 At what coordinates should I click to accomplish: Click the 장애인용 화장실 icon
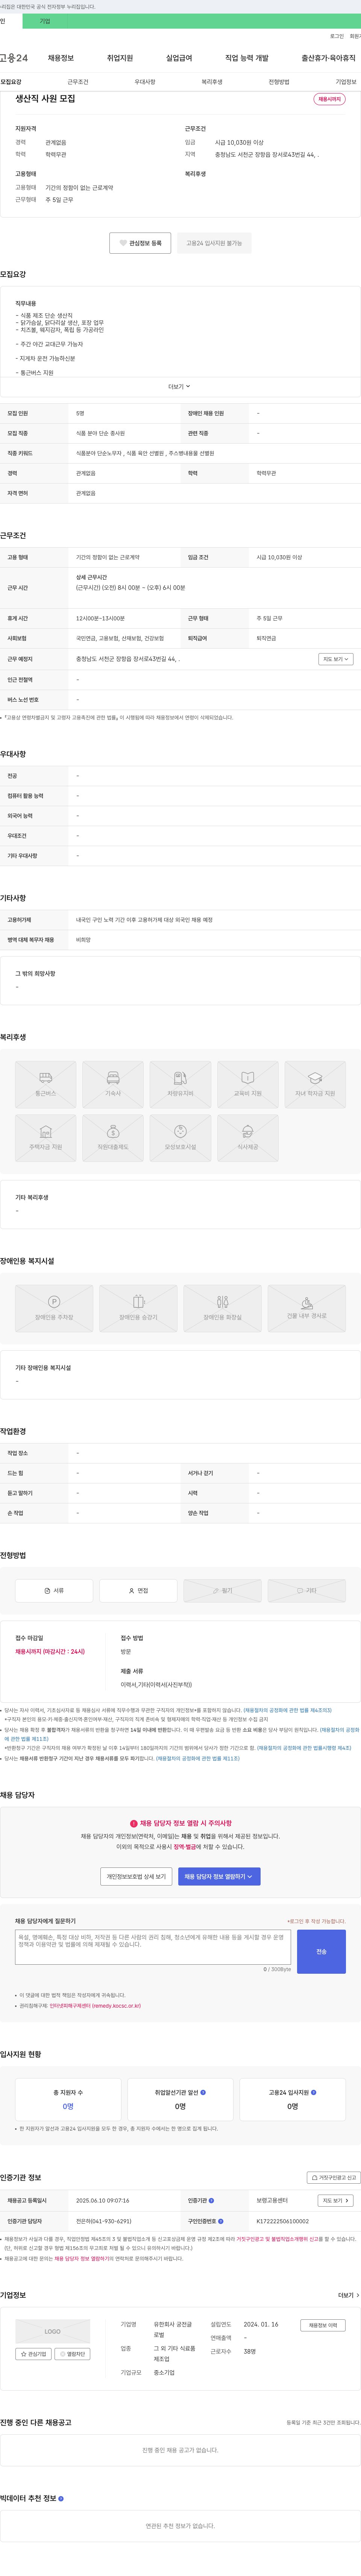(x=222, y=1308)
